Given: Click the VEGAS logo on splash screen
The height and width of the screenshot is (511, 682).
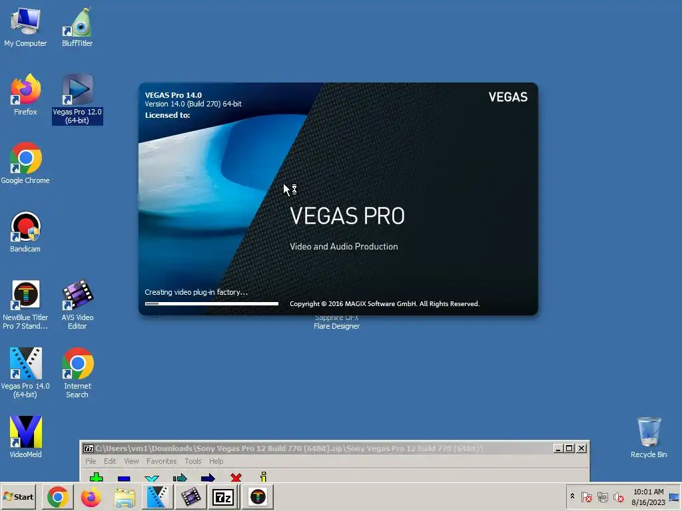Looking at the screenshot, I should 508,97.
